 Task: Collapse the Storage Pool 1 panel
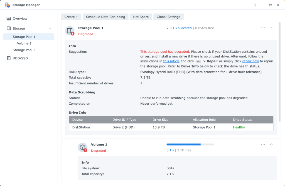tap(271, 28)
